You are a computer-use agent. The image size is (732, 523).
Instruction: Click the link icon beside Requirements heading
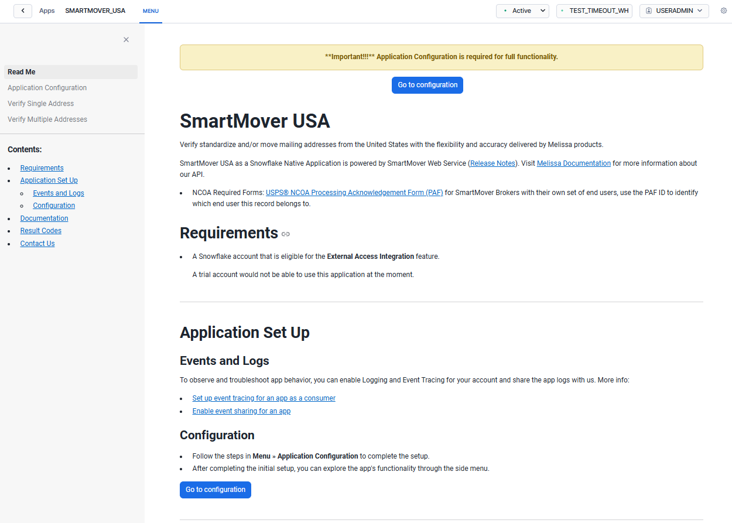[x=286, y=234]
